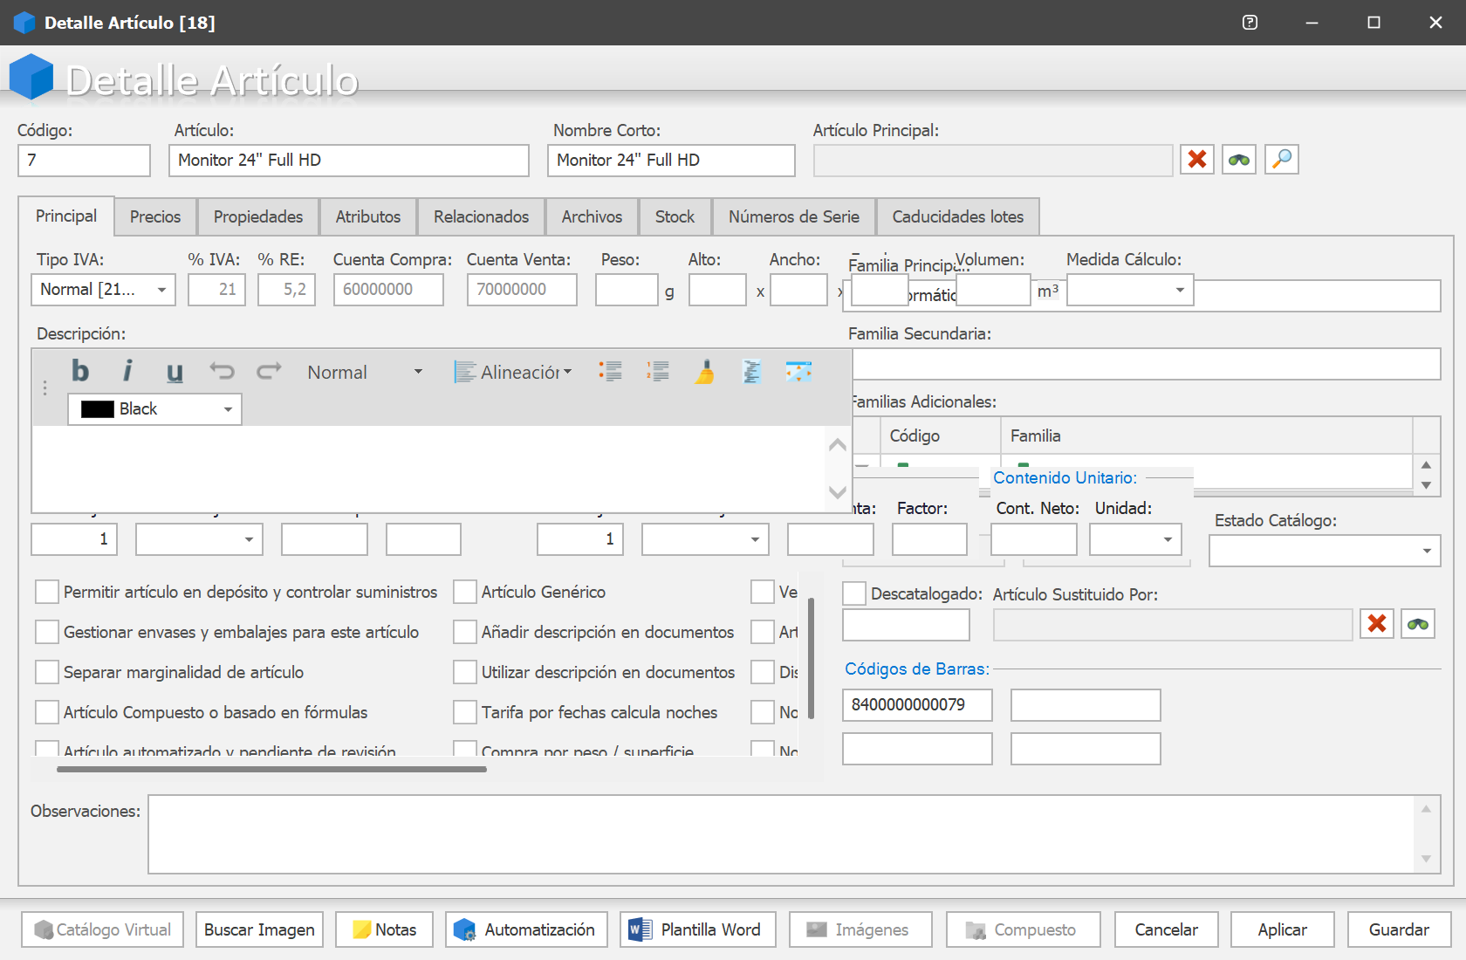Viewport: 1466px width, 960px height.
Task: Clear Artículo Principal with the red X
Action: [x=1197, y=160]
